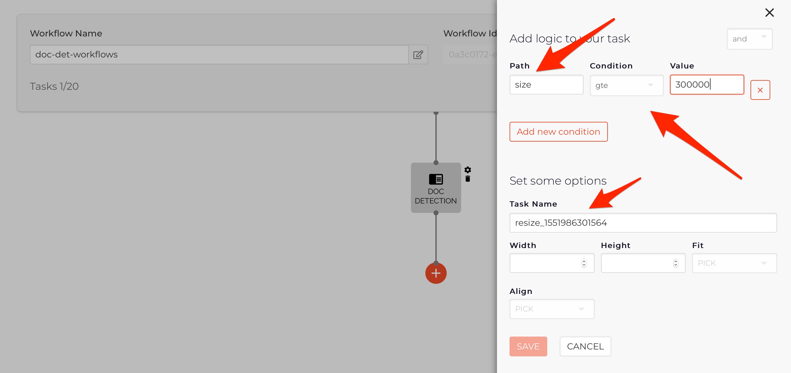Screen dimensions: 791x373
Task: Expand the Fit PICK dropdown
Action: pos(734,263)
